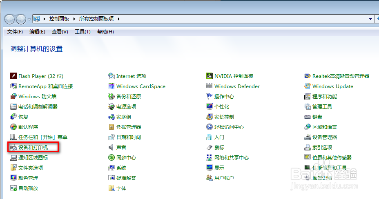Open the 编辑(E) menu
This screenshot has height=199, width=379.
[x=37, y=32]
